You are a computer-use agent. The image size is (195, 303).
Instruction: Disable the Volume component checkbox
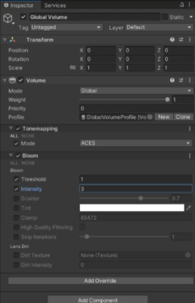(21, 80)
